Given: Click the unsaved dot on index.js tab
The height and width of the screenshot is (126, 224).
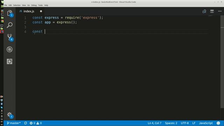Looking at the screenshot, I should (x=41, y=11).
